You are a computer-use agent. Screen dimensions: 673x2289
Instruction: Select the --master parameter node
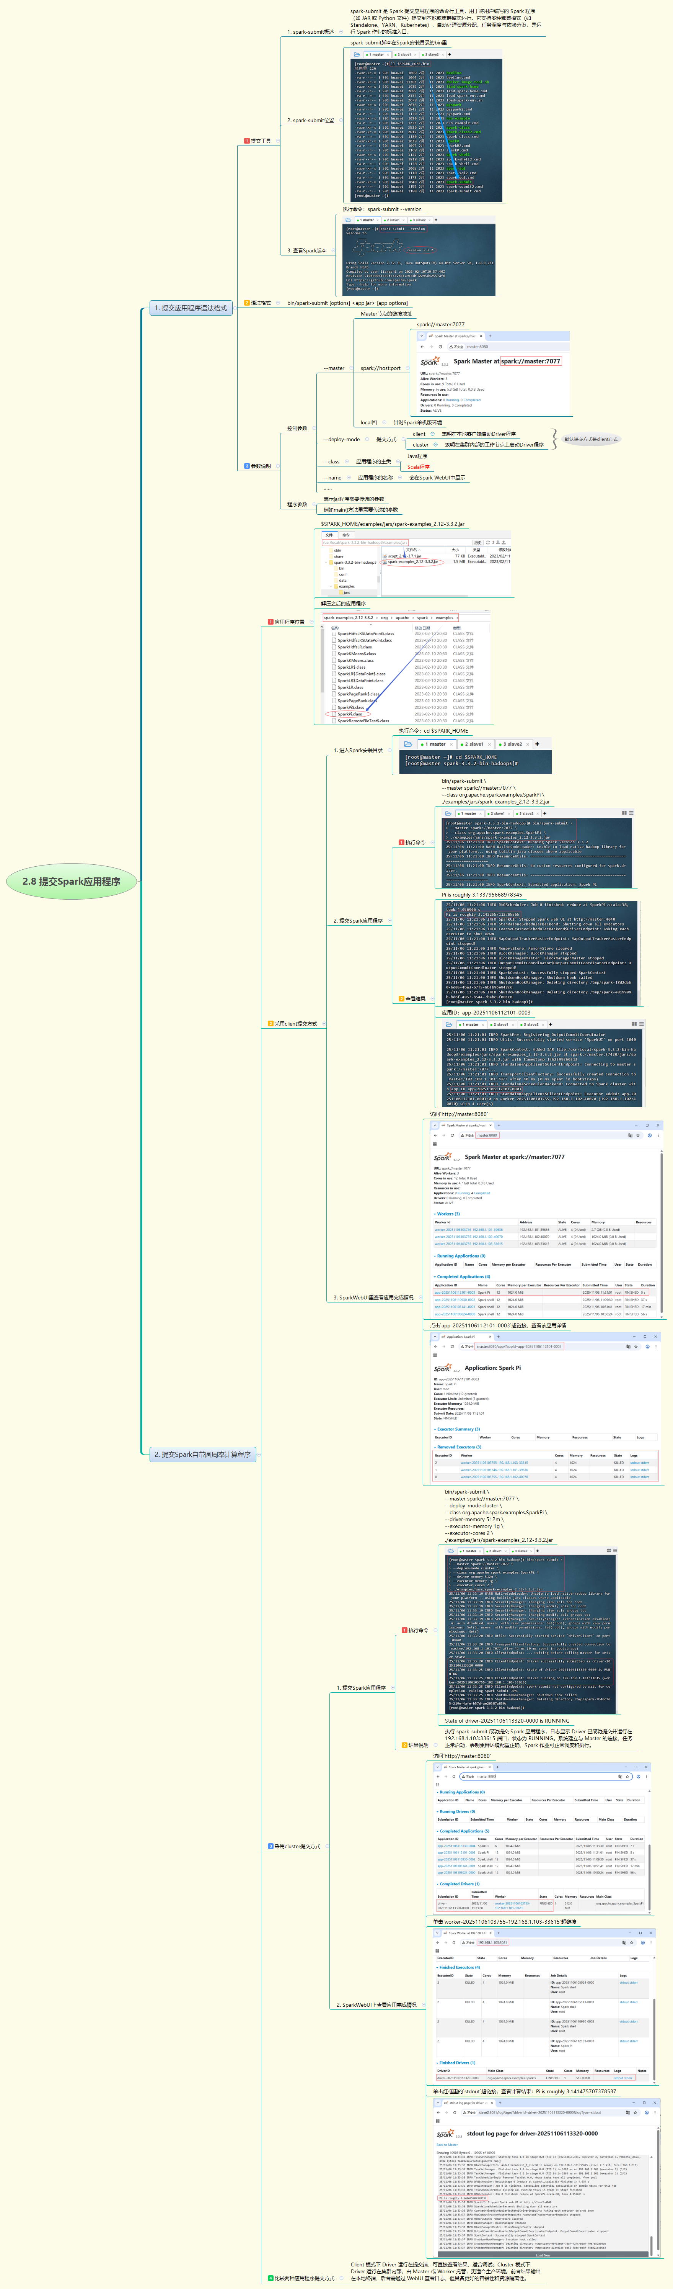point(334,368)
